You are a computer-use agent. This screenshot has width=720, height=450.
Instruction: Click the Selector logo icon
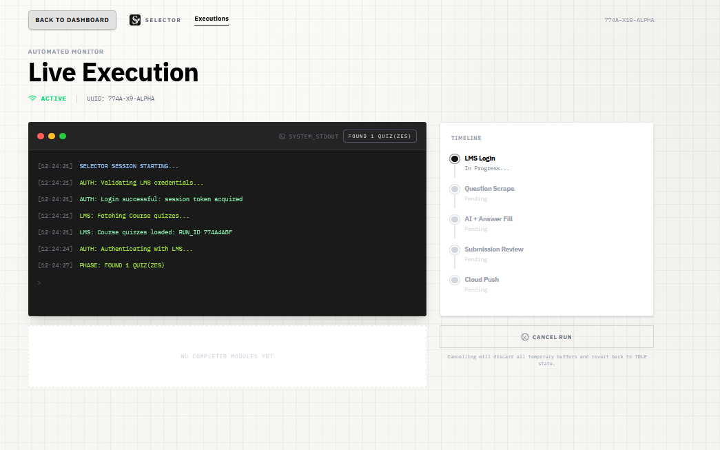click(x=135, y=20)
